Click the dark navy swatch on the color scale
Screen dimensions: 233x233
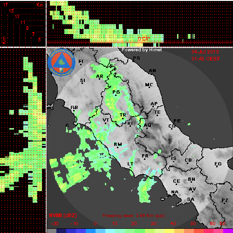click(62, 231)
